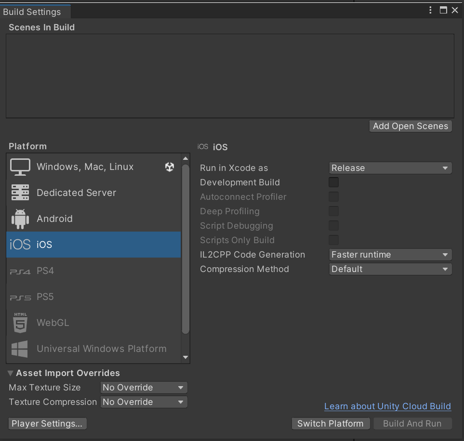Select Windows, Mac, Linux platform
The width and height of the screenshot is (464, 441).
pos(93,167)
